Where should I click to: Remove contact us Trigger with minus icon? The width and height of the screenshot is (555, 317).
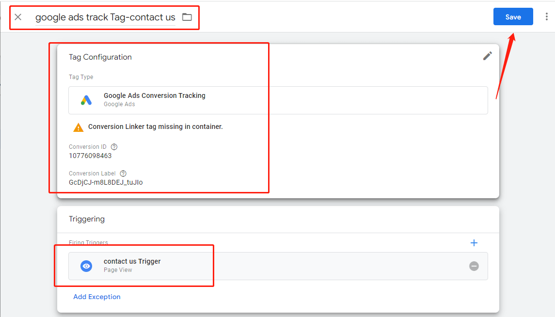pos(474,266)
